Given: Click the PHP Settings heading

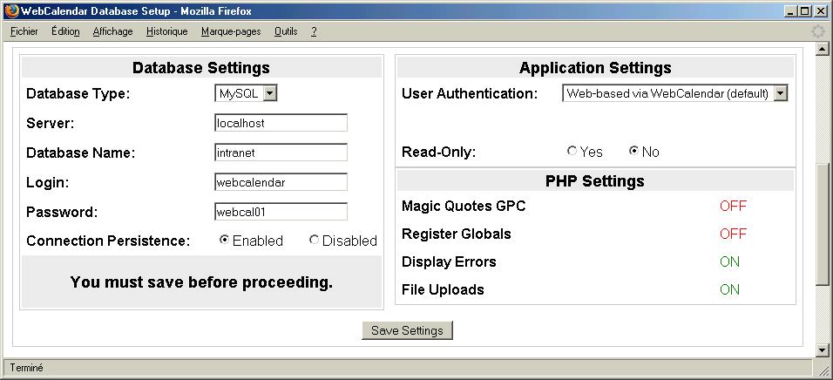Looking at the screenshot, I should pyautogui.click(x=595, y=181).
